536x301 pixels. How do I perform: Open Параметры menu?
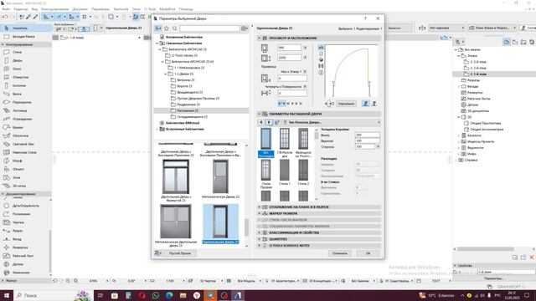click(100, 9)
